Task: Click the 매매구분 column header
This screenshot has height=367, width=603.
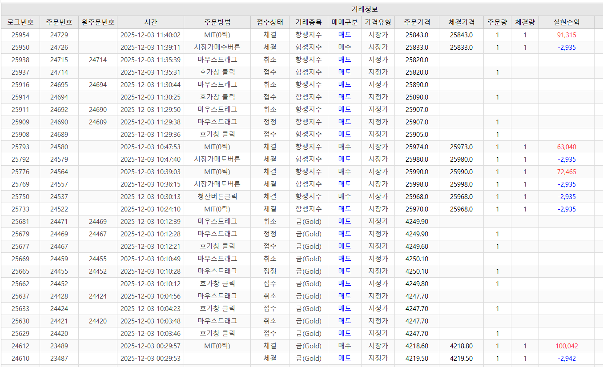Action: coord(344,22)
